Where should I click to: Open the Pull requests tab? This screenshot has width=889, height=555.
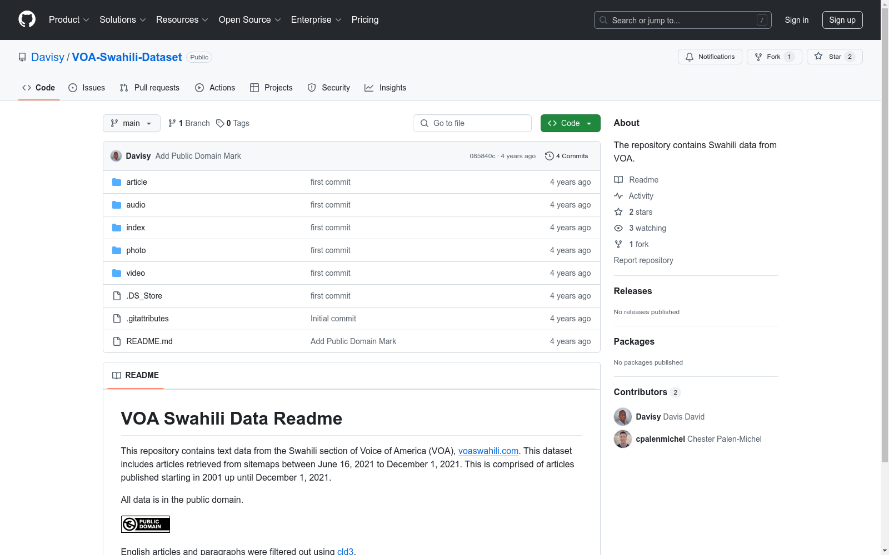pos(149,88)
